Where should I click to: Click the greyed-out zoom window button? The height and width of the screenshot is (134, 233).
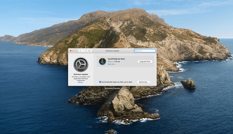click(x=76, y=51)
